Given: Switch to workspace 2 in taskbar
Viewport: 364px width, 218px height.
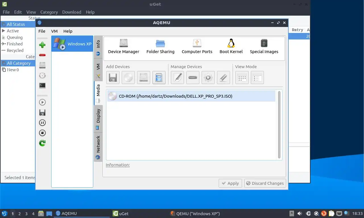Looking at the screenshot, I should 20,214.
